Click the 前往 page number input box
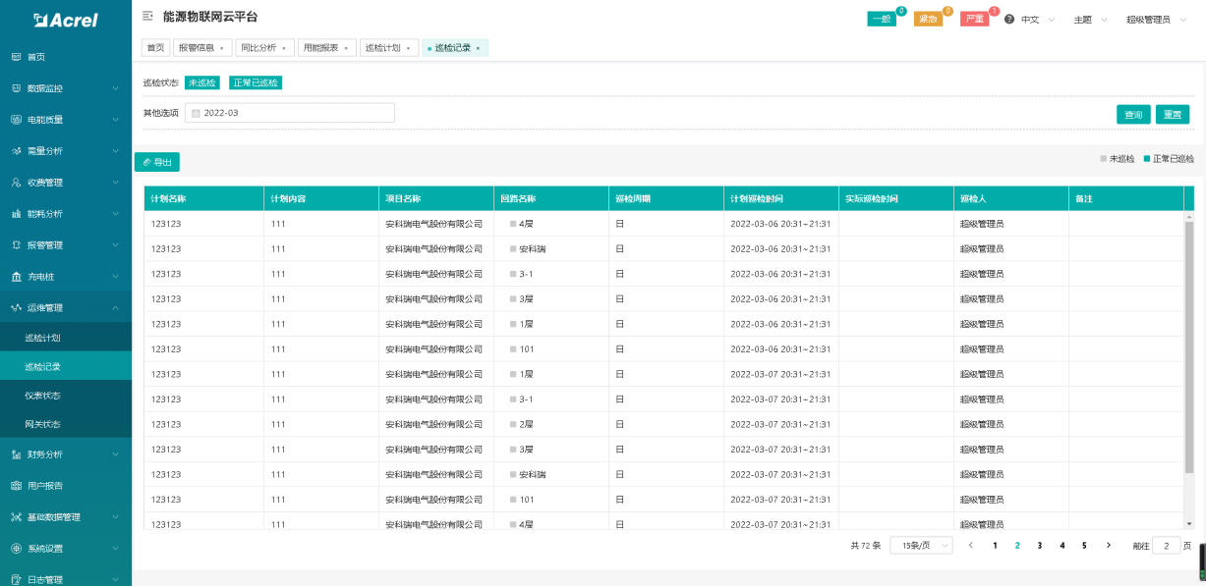1206x586 pixels. pos(1166,545)
